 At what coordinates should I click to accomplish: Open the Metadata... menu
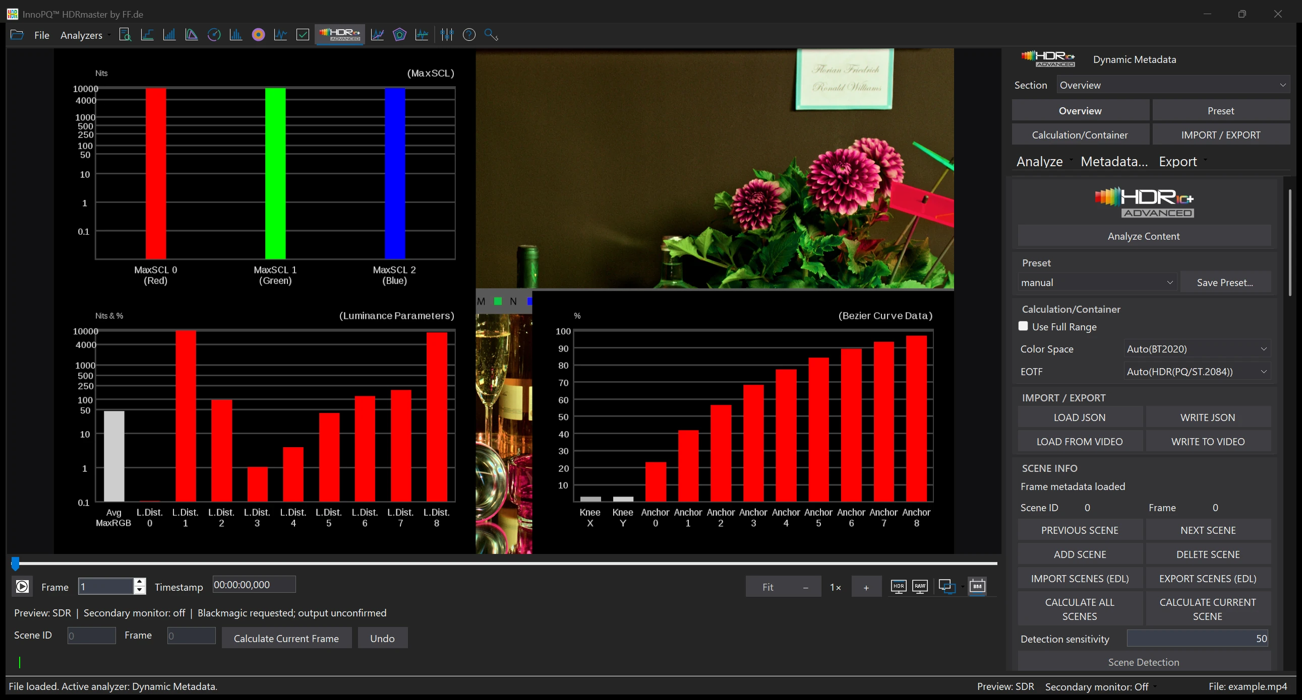point(1114,162)
